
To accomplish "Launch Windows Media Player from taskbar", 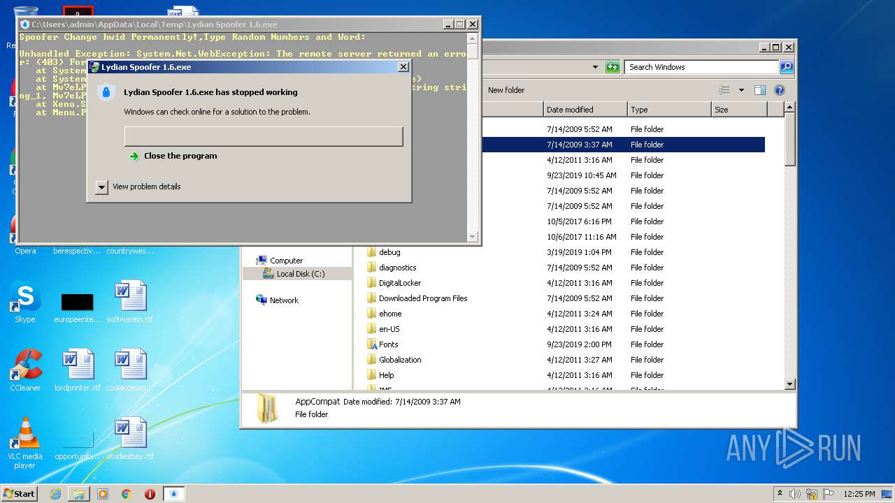I will (x=103, y=494).
